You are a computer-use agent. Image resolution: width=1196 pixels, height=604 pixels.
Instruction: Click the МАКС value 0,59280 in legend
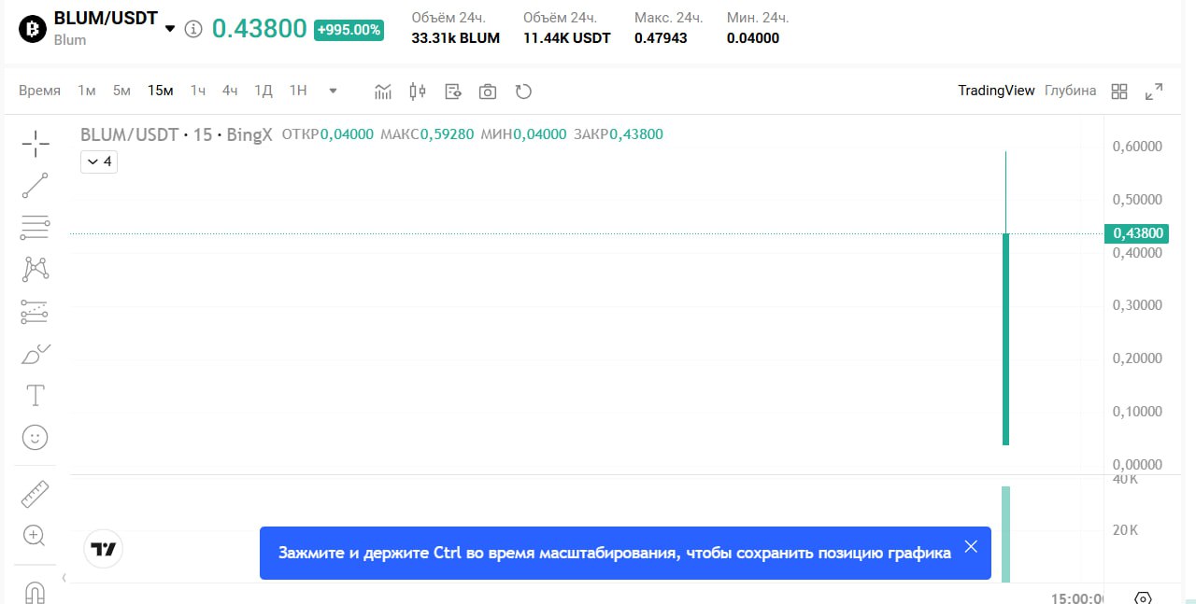pyautogui.click(x=447, y=134)
